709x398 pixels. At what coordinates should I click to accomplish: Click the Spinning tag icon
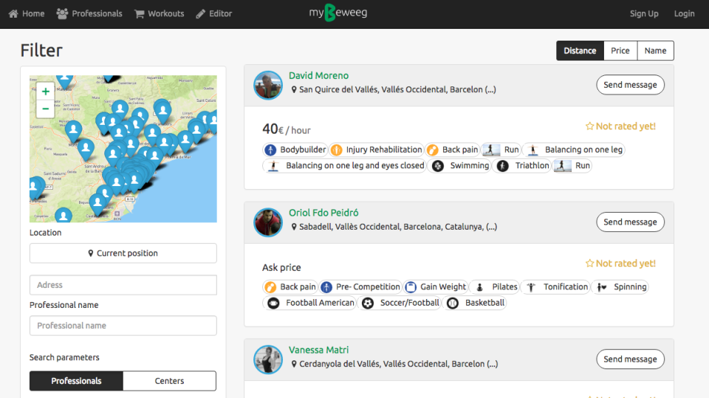tap(602, 287)
